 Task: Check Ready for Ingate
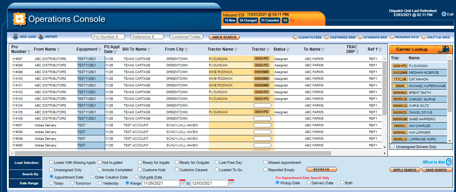point(140,162)
